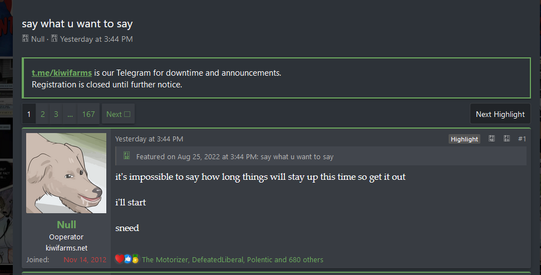Click the thumbs-up reaction icon
This screenshot has width=541, height=275.
coord(127,259)
